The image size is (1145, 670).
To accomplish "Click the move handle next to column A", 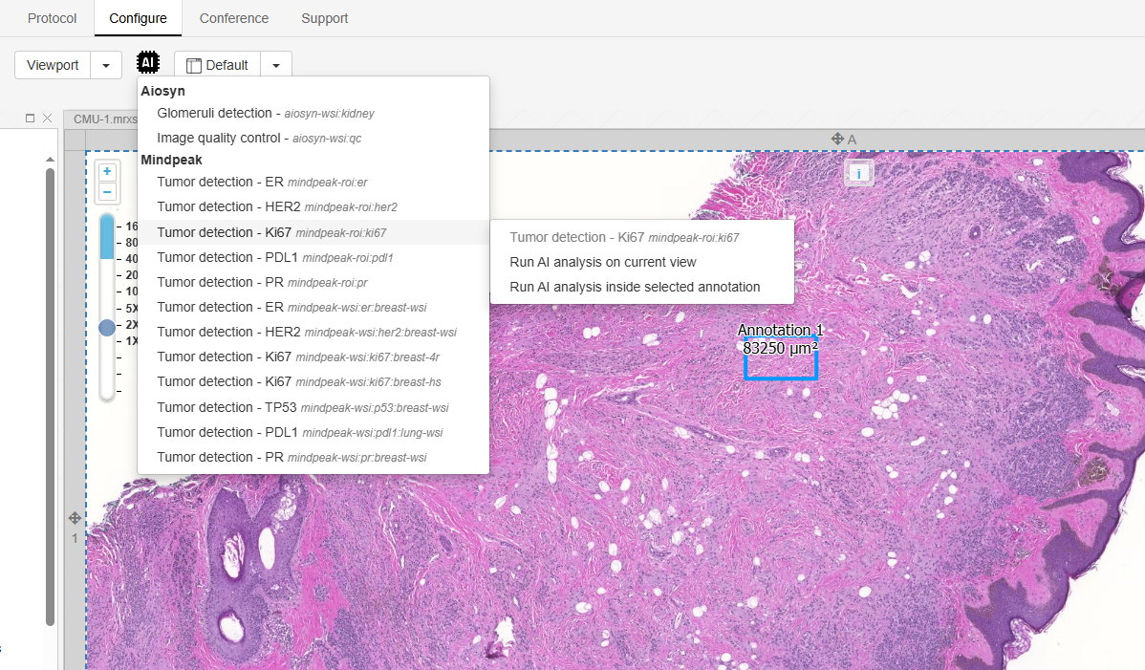I will pos(837,140).
